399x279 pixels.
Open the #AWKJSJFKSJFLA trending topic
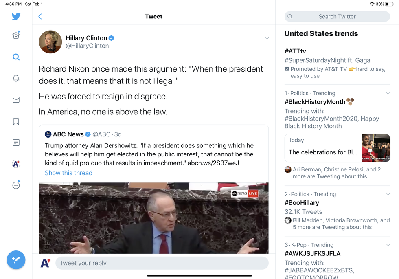pyautogui.click(x=312, y=253)
